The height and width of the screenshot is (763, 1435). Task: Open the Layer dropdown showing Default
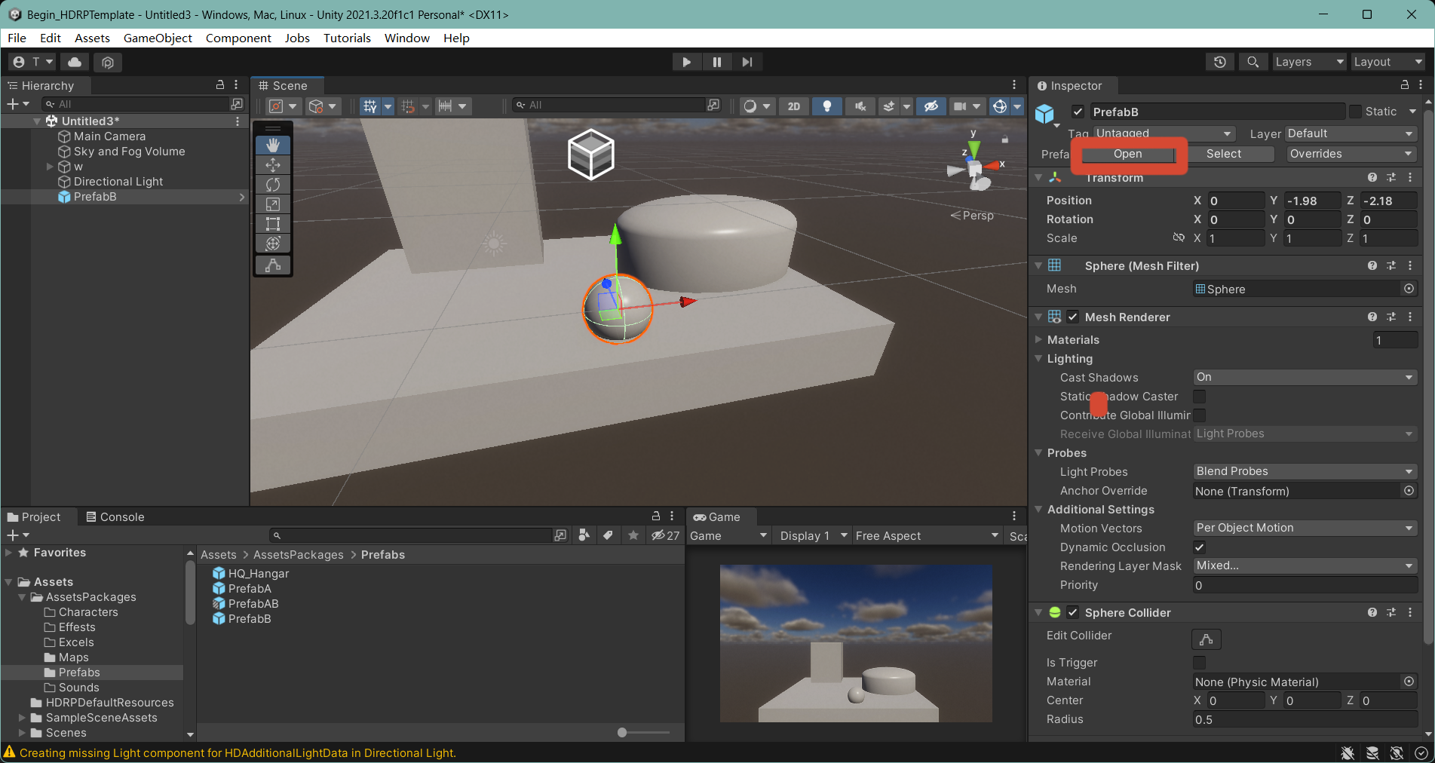pos(1351,133)
